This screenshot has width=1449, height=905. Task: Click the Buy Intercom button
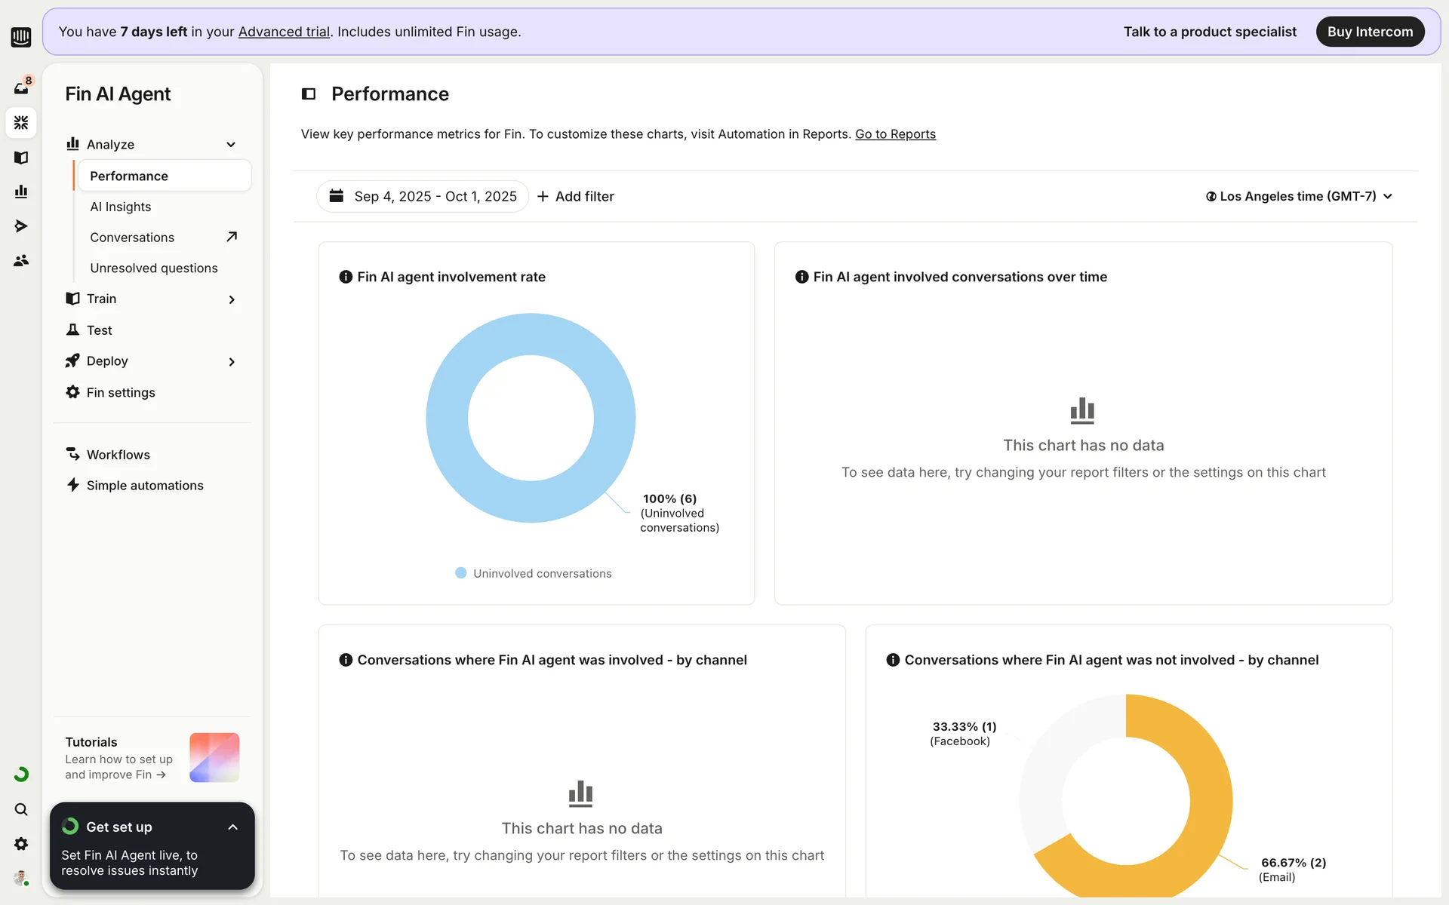1370,32
